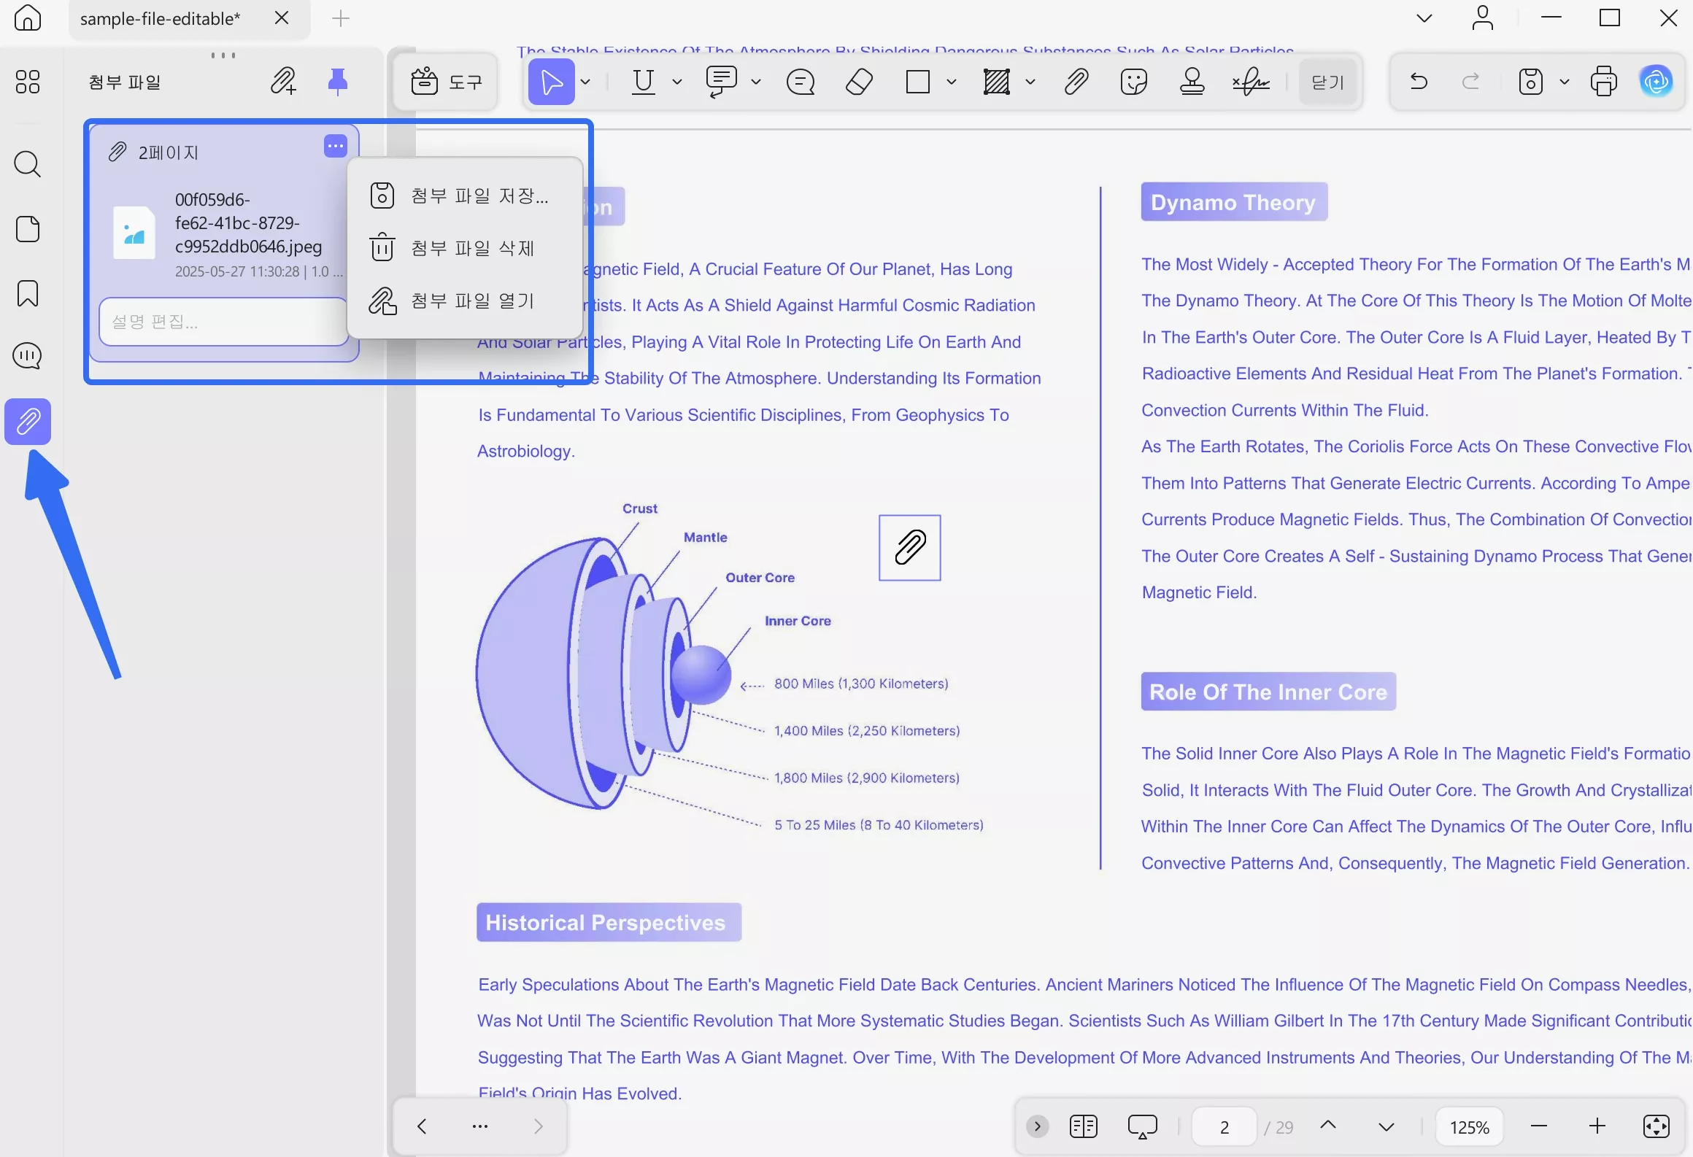1693x1157 pixels.
Task: Click the 닫기 close toolbar button
Action: coord(1327,82)
